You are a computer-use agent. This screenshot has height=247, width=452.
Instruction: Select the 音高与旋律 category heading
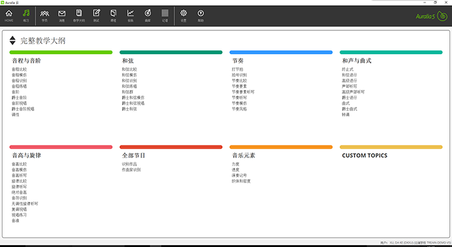point(26,155)
